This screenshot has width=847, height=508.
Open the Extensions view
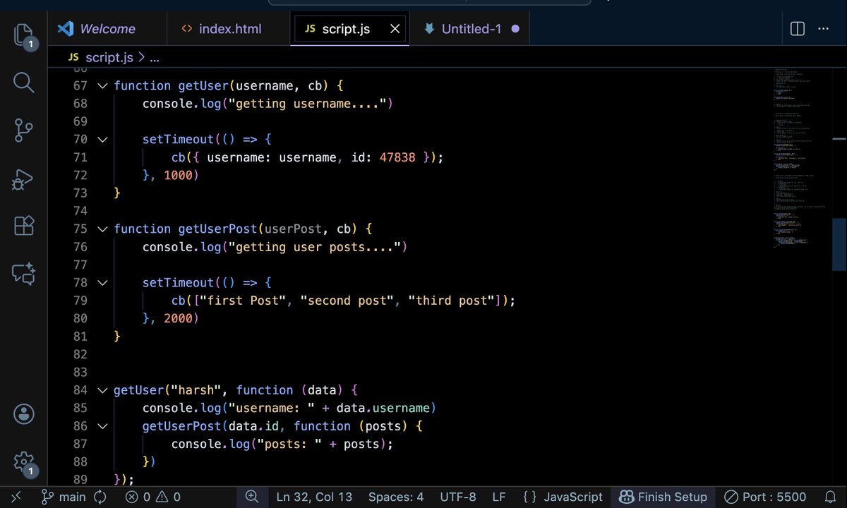point(23,226)
